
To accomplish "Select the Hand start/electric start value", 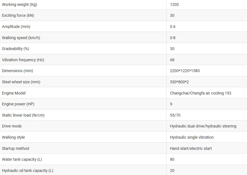I will [x=191, y=148].
